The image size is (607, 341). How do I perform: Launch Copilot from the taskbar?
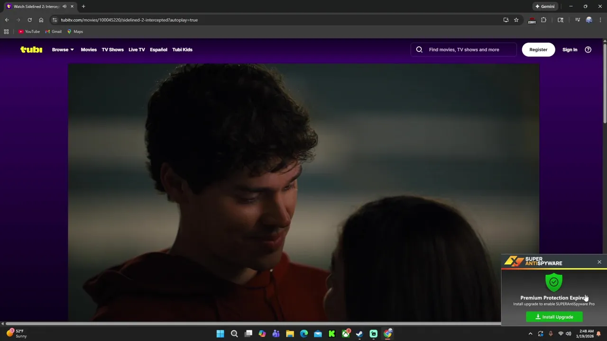tap(262, 334)
